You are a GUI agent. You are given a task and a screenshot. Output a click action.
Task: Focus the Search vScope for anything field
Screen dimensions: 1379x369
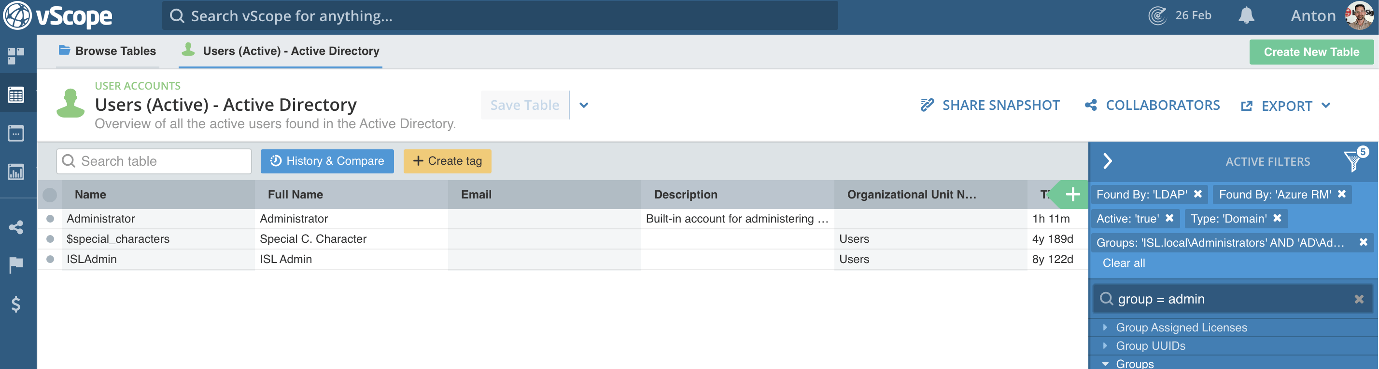pyautogui.click(x=500, y=16)
